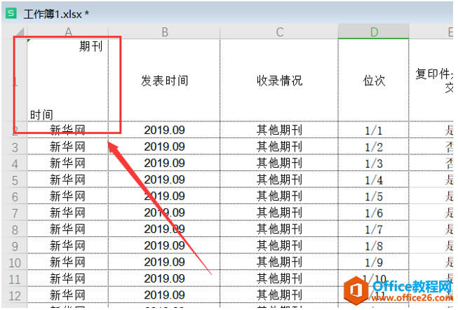
Task: Click the 其他期刊 cell in row 5
Action: tap(279, 180)
